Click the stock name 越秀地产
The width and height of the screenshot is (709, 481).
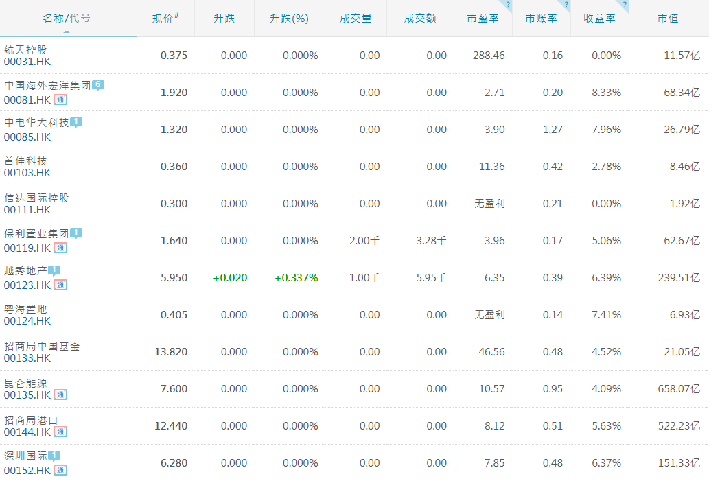coord(25,271)
